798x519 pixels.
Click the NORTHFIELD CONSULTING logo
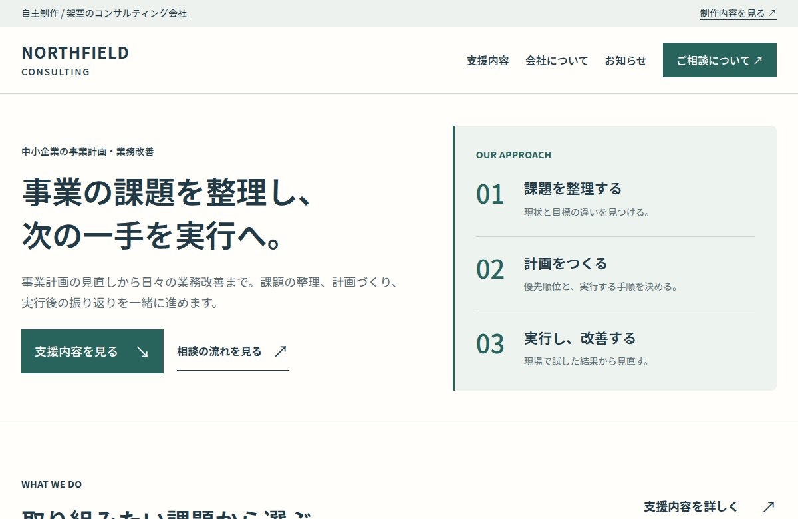click(75, 61)
